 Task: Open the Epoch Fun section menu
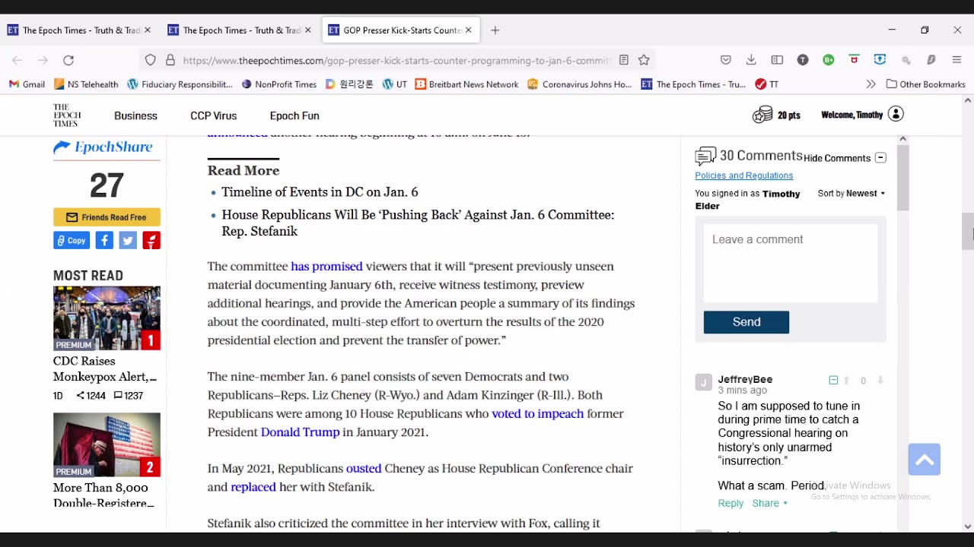[294, 115]
